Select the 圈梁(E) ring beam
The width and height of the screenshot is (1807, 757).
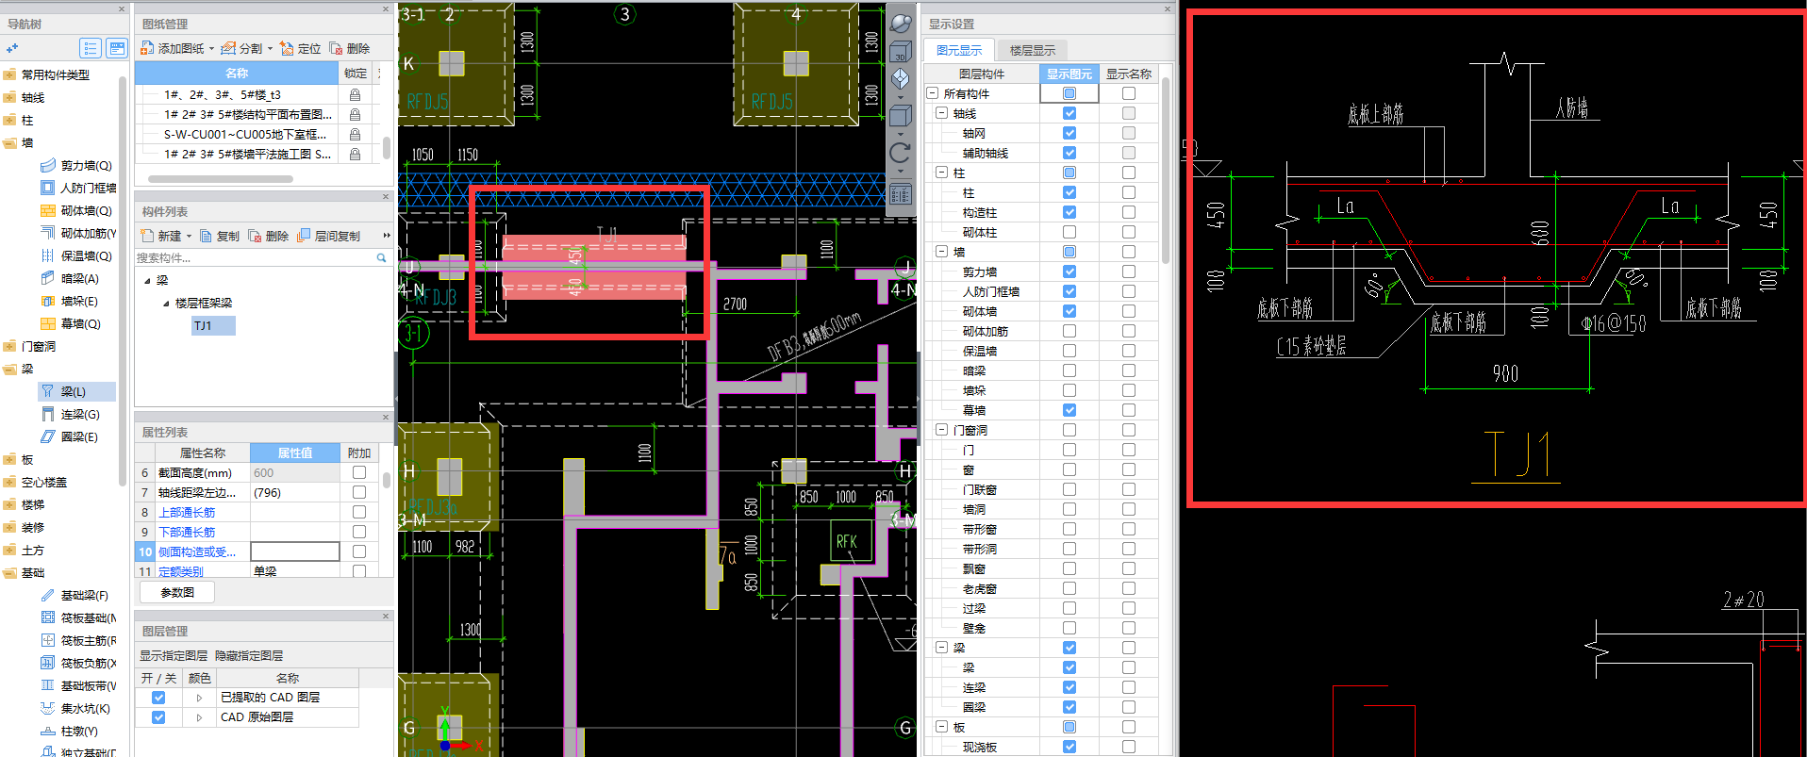(70, 436)
